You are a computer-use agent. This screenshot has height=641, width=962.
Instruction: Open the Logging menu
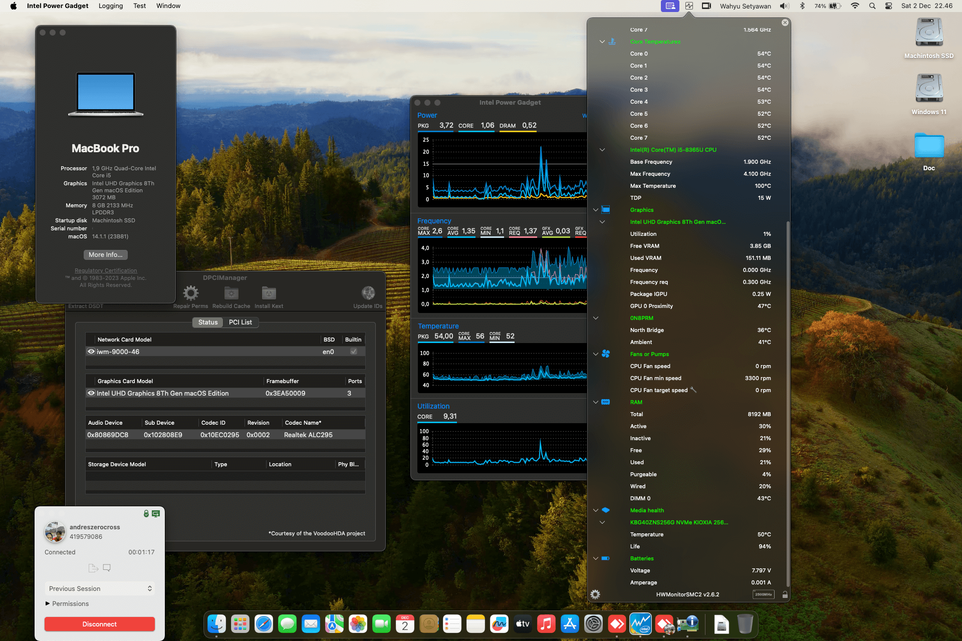(x=111, y=6)
